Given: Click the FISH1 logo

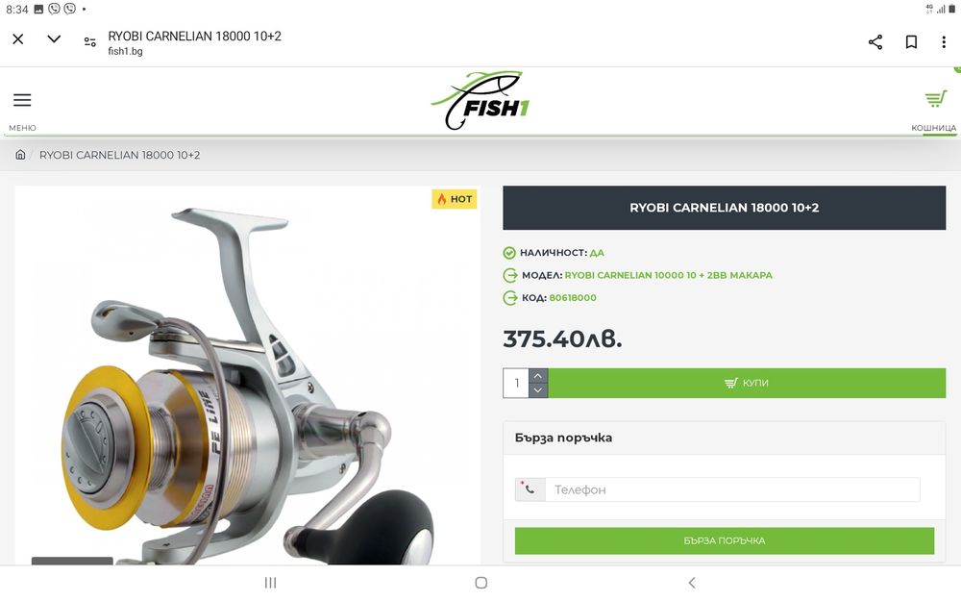Looking at the screenshot, I should pos(480,101).
